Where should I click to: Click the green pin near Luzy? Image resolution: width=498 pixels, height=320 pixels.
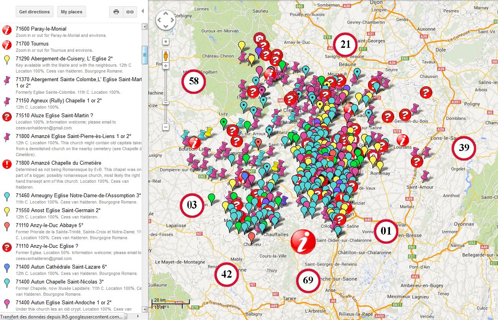tap(223, 124)
